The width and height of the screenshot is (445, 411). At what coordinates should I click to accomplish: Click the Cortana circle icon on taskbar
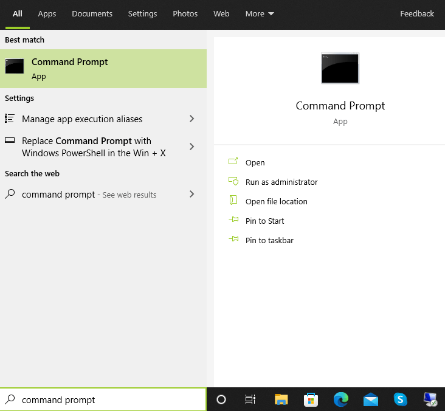(221, 399)
